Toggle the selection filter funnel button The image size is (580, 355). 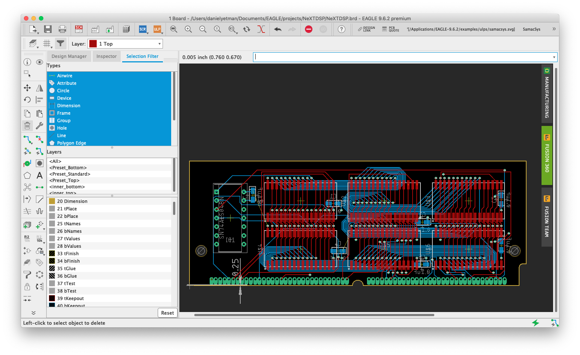coord(60,44)
